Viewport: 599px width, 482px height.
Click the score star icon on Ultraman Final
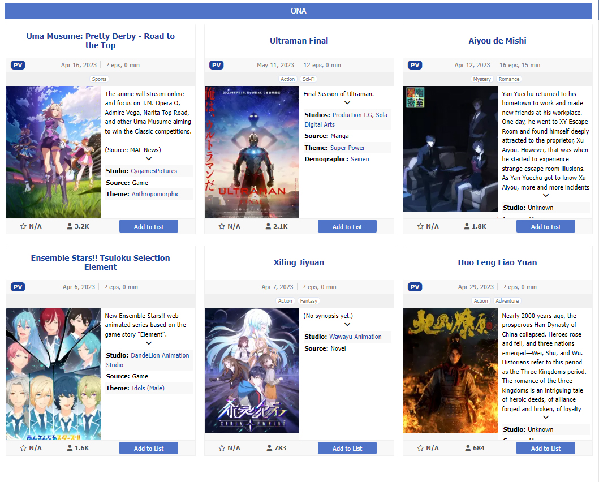[x=222, y=226]
